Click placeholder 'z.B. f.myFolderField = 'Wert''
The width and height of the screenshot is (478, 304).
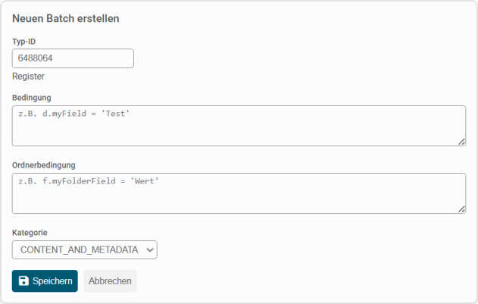coord(89,181)
